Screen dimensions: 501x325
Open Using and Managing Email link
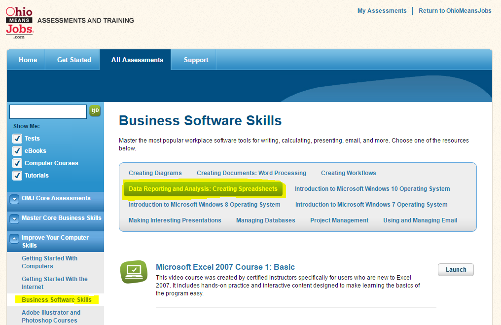[x=420, y=220]
